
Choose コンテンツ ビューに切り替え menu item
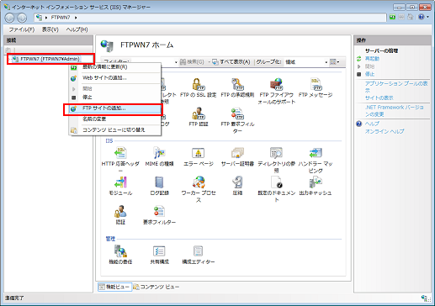[x=114, y=129]
